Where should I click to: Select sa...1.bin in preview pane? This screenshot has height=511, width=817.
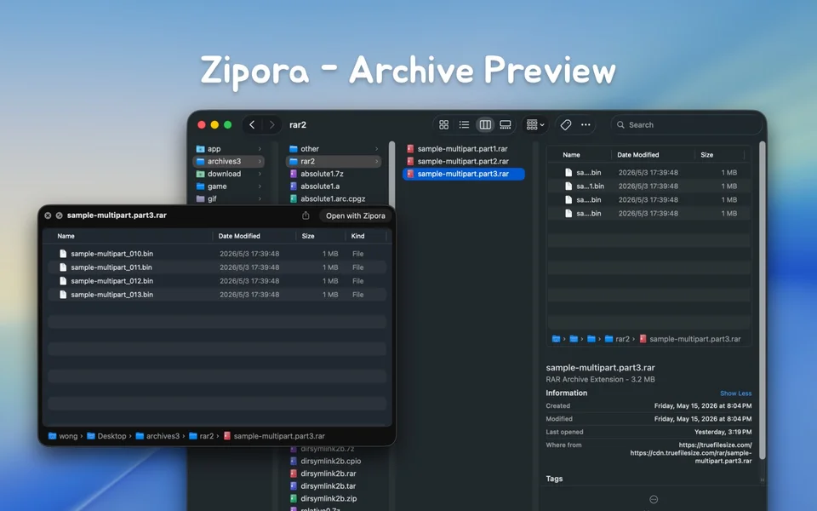649,187
